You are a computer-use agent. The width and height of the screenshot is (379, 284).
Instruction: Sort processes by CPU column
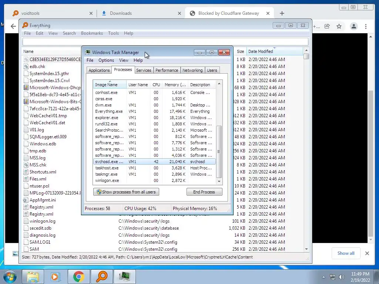point(156,85)
